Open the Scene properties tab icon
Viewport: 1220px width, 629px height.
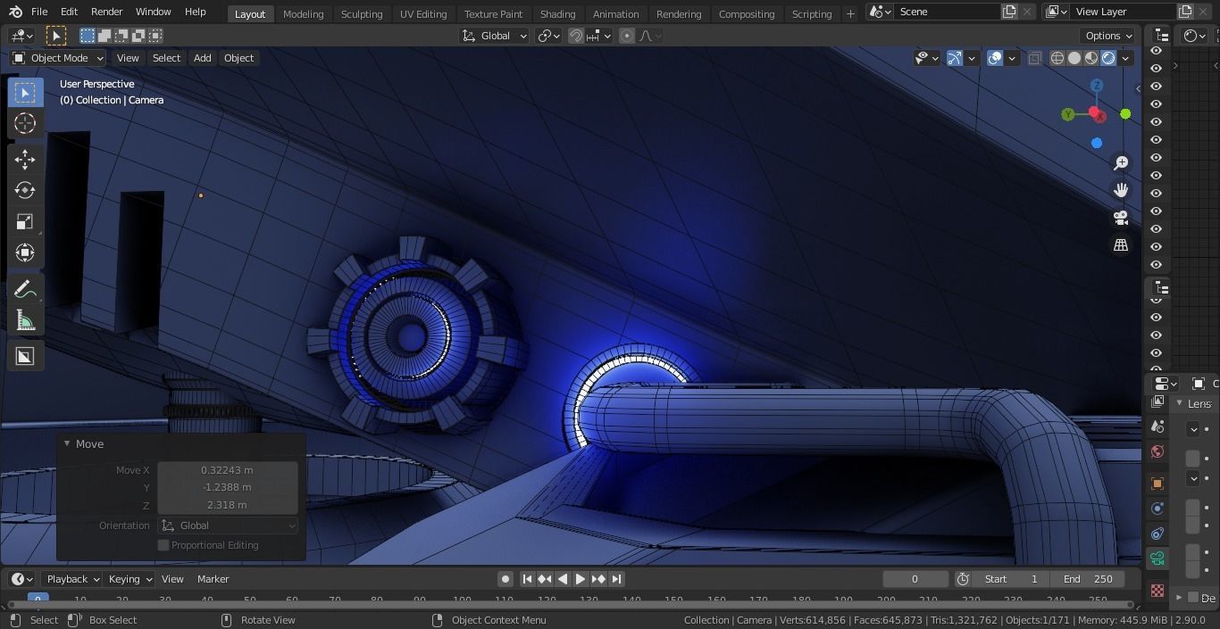1157,426
